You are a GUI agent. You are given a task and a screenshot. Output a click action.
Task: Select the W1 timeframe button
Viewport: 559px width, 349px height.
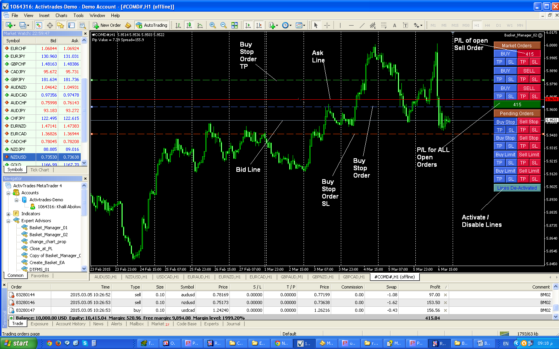(510, 25)
